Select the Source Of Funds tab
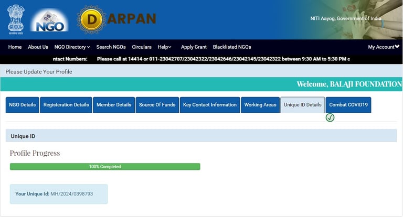The width and height of the screenshot is (403, 217). tap(157, 105)
